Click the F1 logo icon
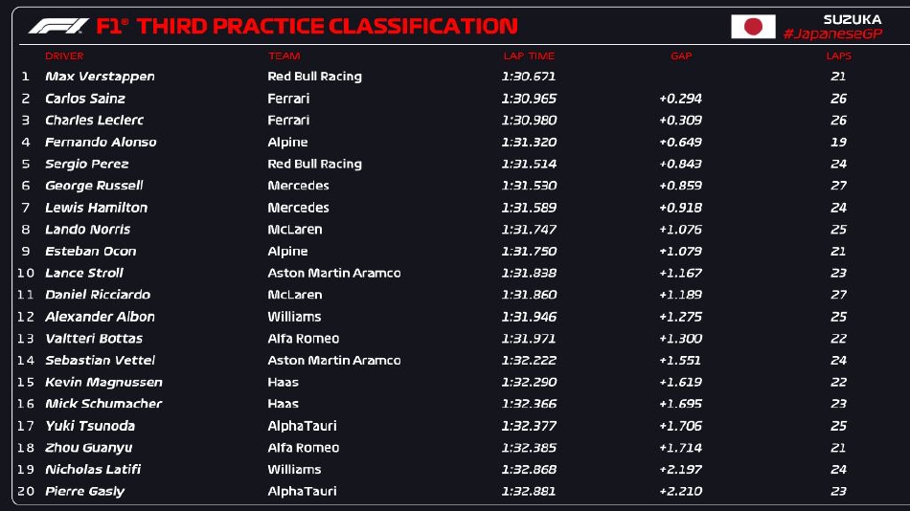Image resolution: width=910 pixels, height=511 pixels. [57, 26]
